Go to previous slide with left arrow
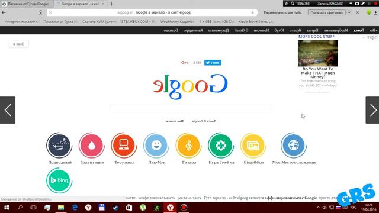The width and height of the screenshot is (379, 213). (x=8, y=110)
